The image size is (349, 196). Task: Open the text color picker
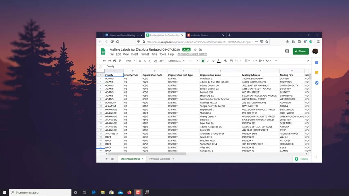(219, 61)
